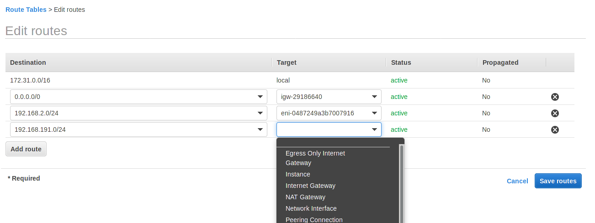Image resolution: width=595 pixels, height=223 pixels.
Task: Cancel editing routes
Action: click(517, 181)
